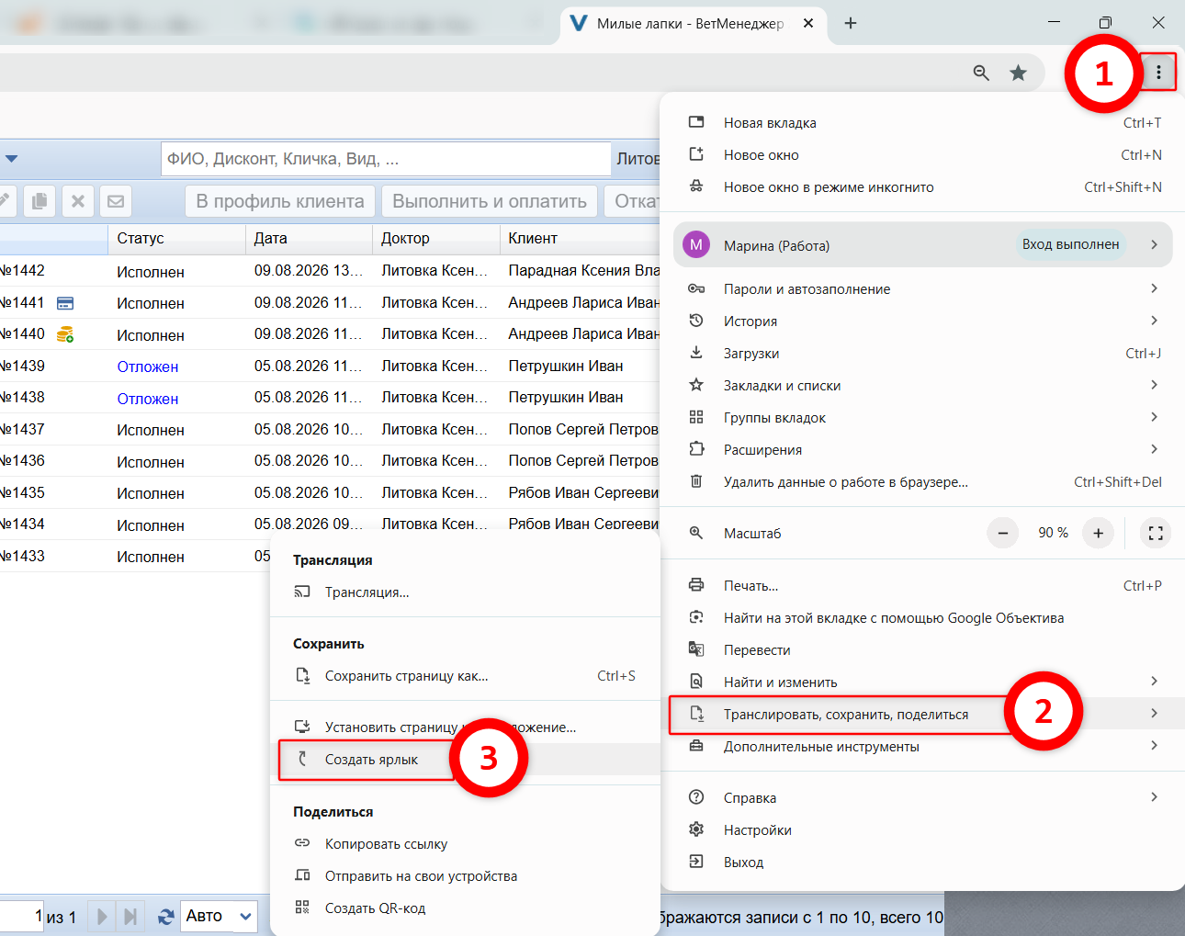Open the Chrome three-dot menu button
This screenshot has height=936, width=1185.
tap(1159, 73)
